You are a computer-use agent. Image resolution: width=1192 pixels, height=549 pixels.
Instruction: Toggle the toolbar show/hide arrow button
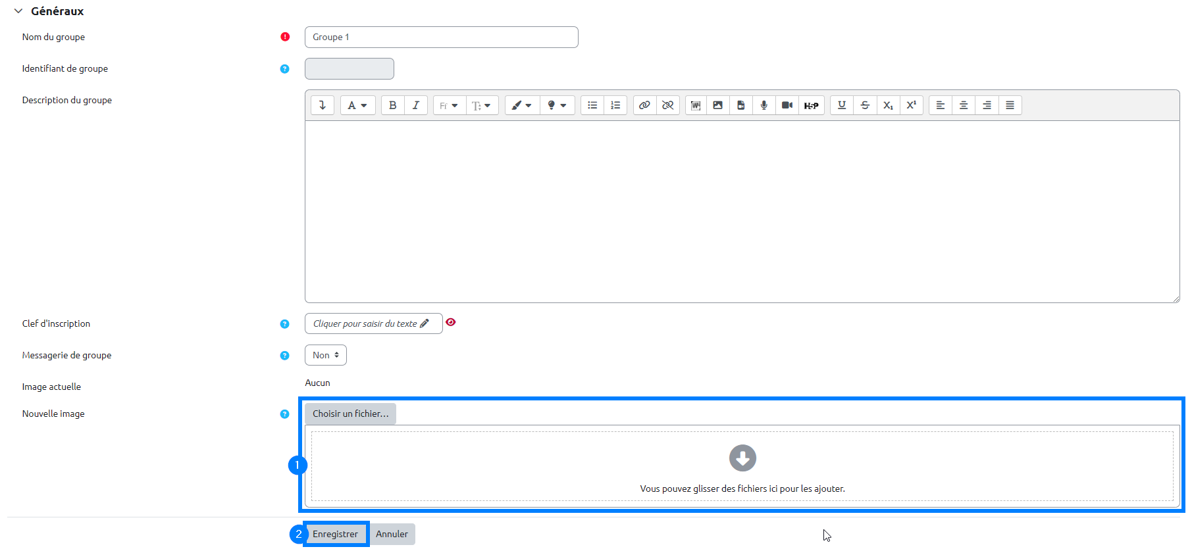323,105
